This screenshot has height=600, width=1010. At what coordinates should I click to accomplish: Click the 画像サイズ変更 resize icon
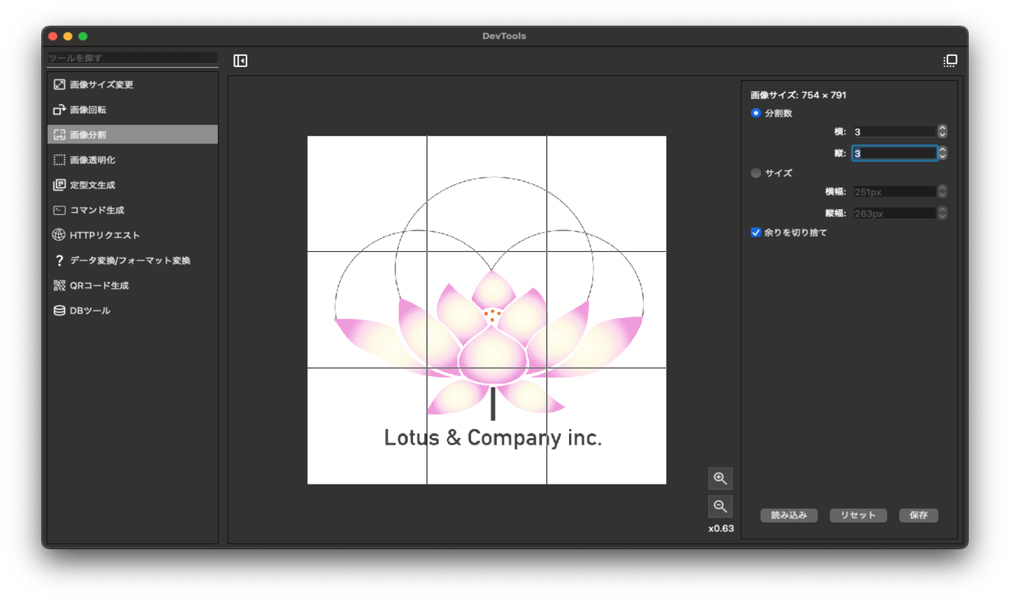pyautogui.click(x=60, y=85)
